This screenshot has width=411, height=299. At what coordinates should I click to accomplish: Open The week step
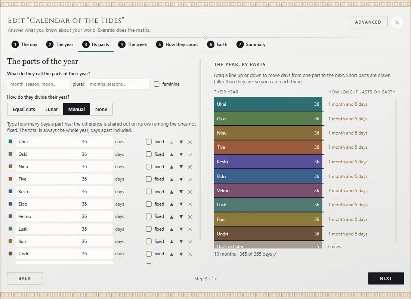[132, 44]
